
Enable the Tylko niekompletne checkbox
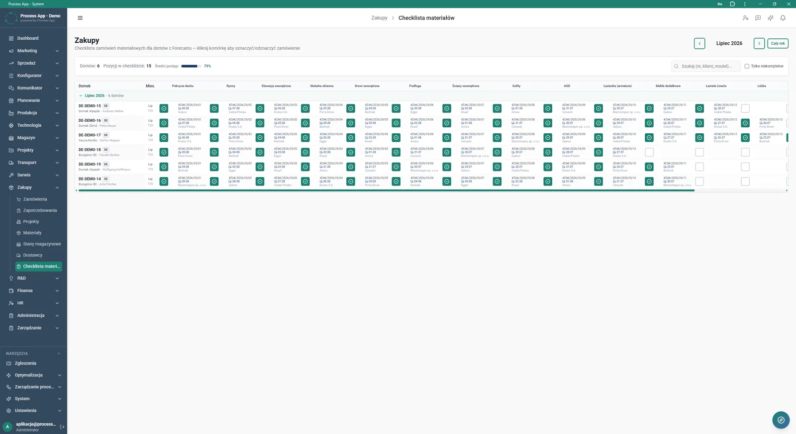(747, 66)
